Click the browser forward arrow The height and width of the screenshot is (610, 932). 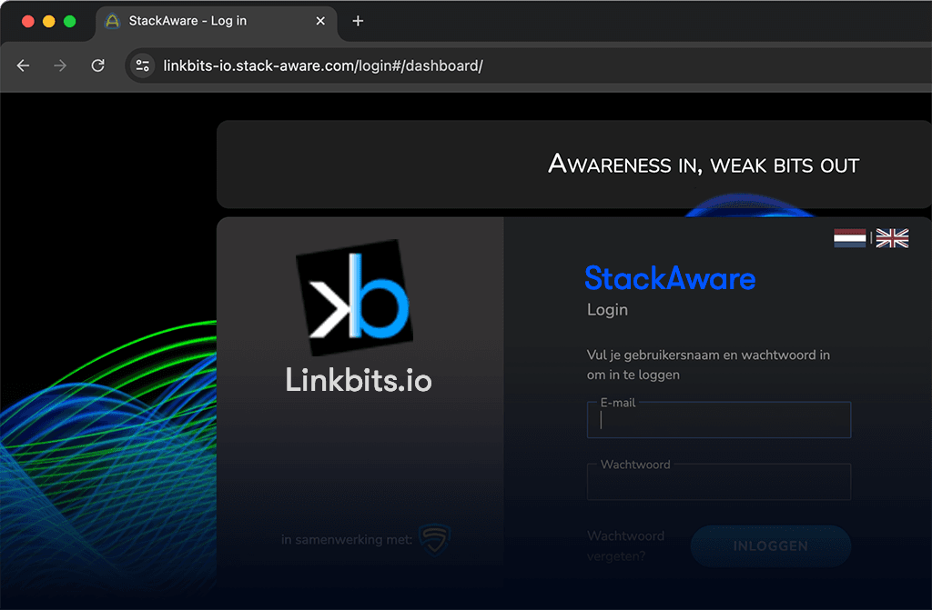pyautogui.click(x=60, y=65)
